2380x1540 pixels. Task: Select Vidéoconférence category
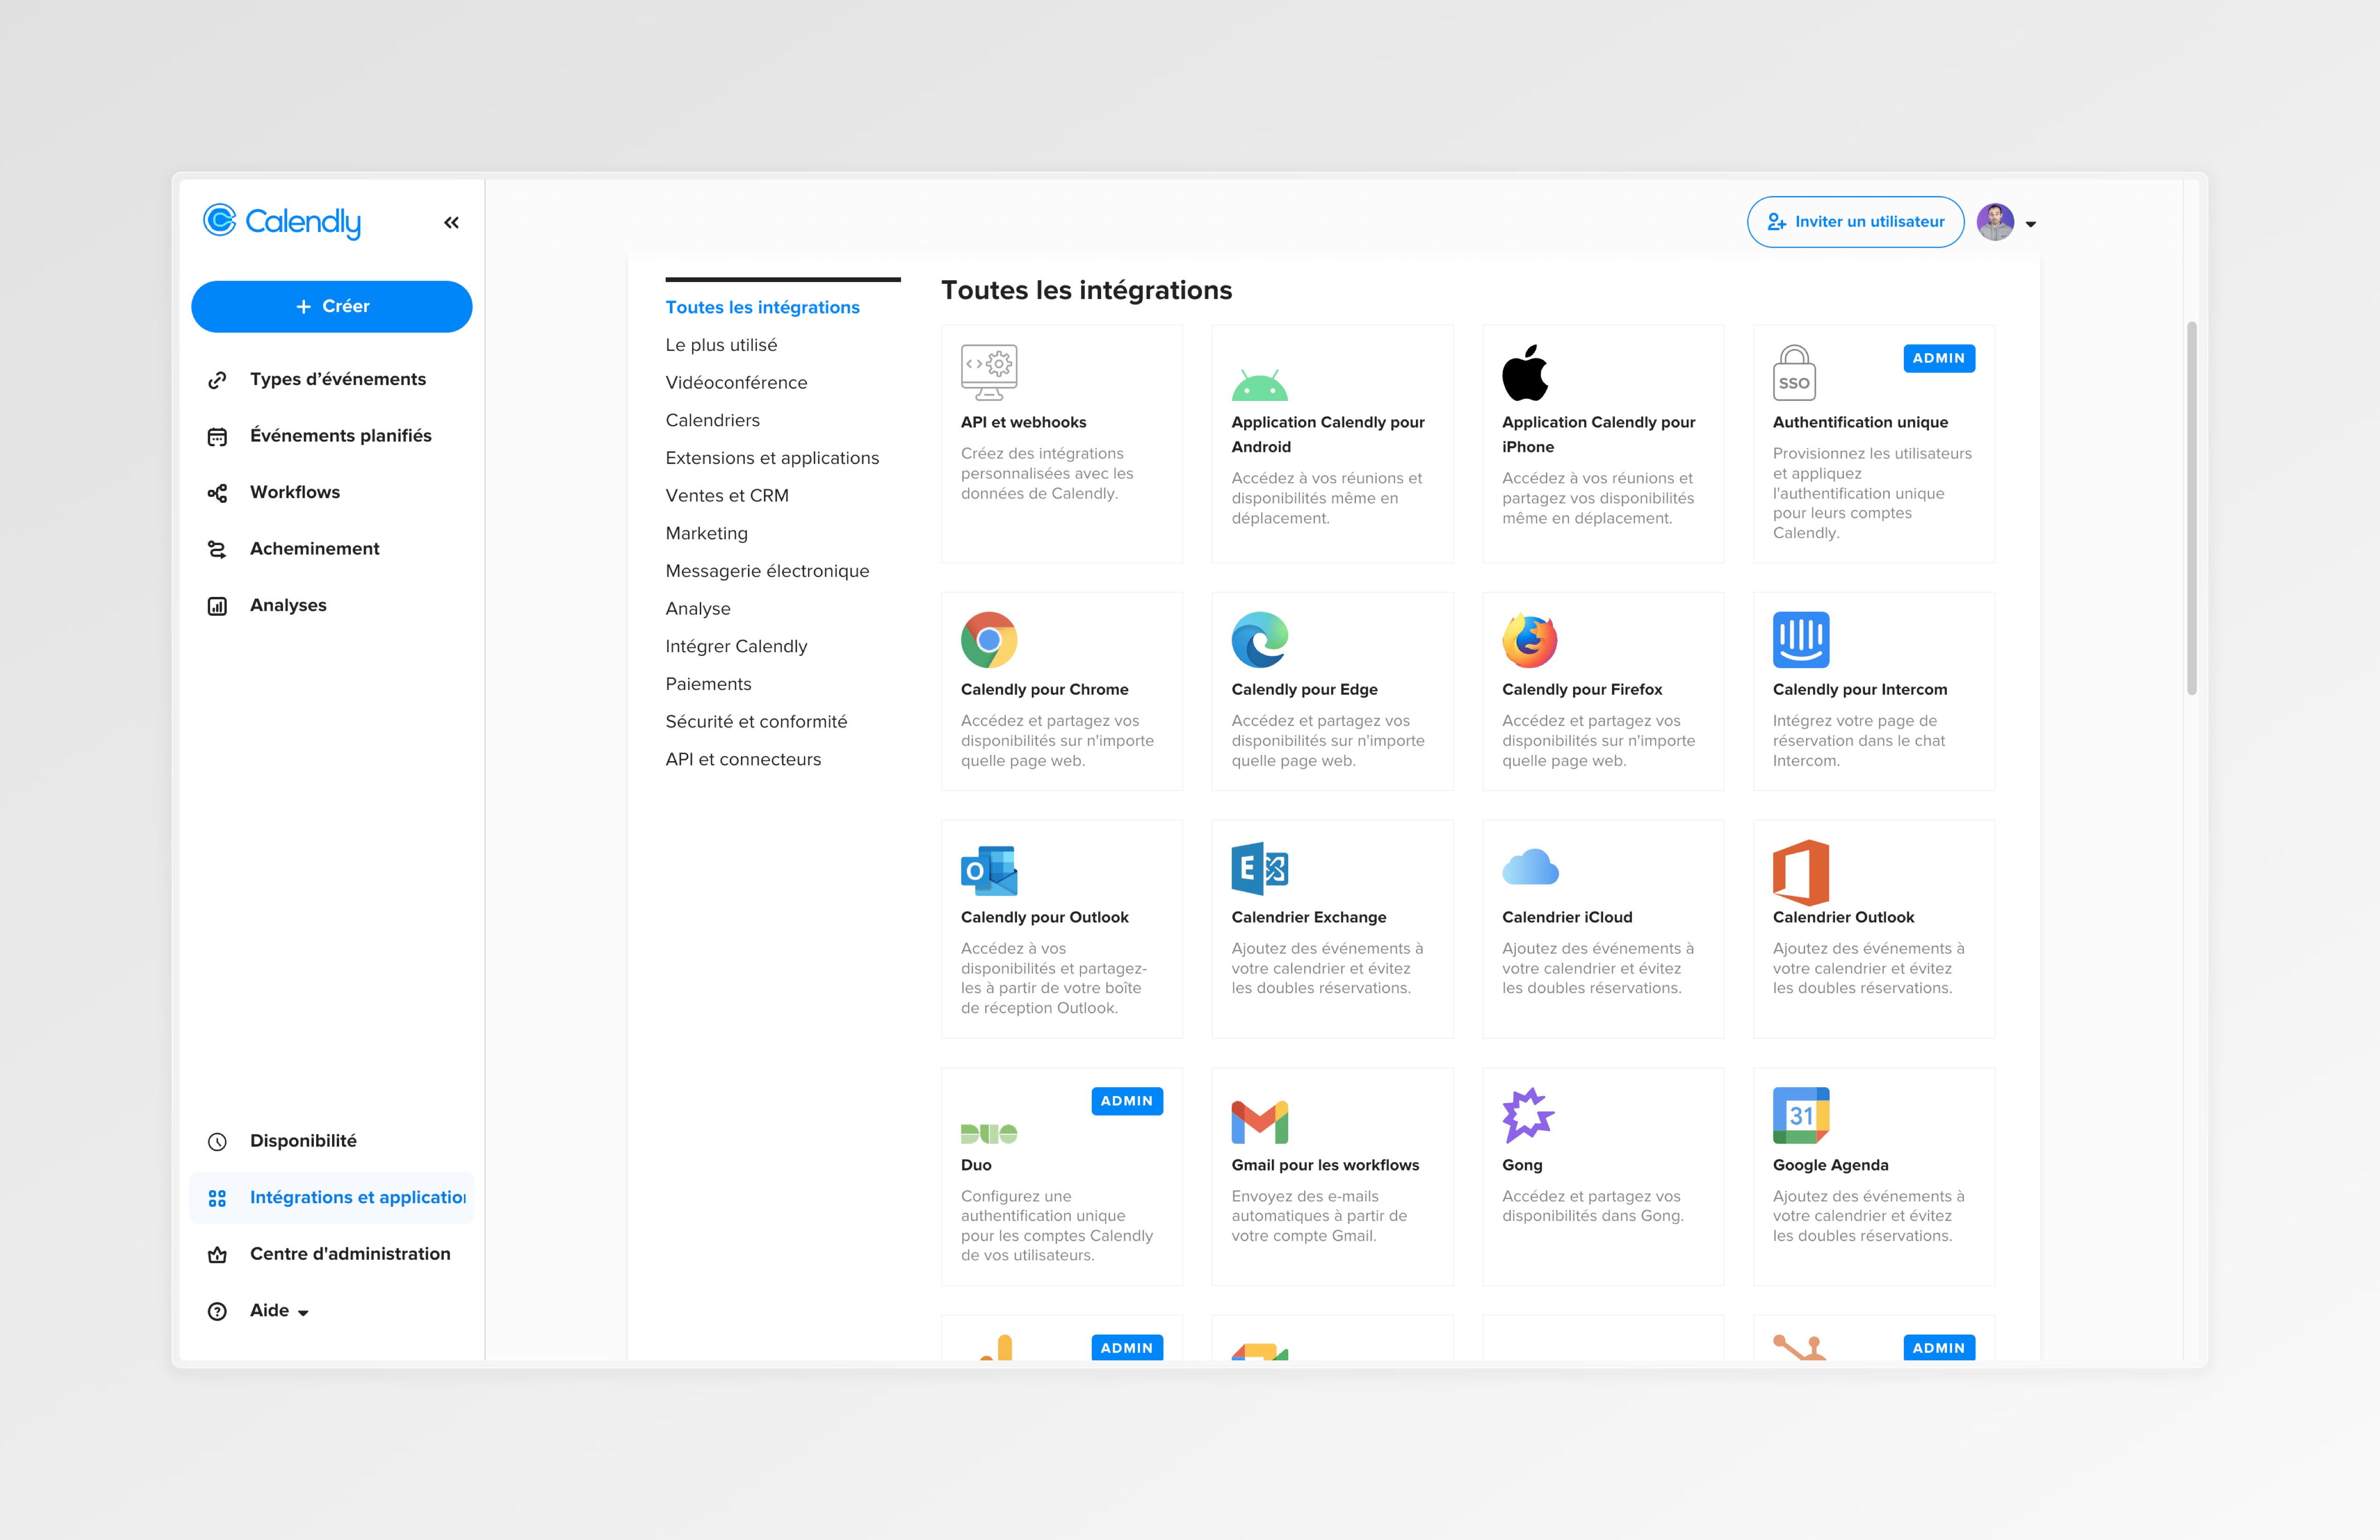click(736, 382)
